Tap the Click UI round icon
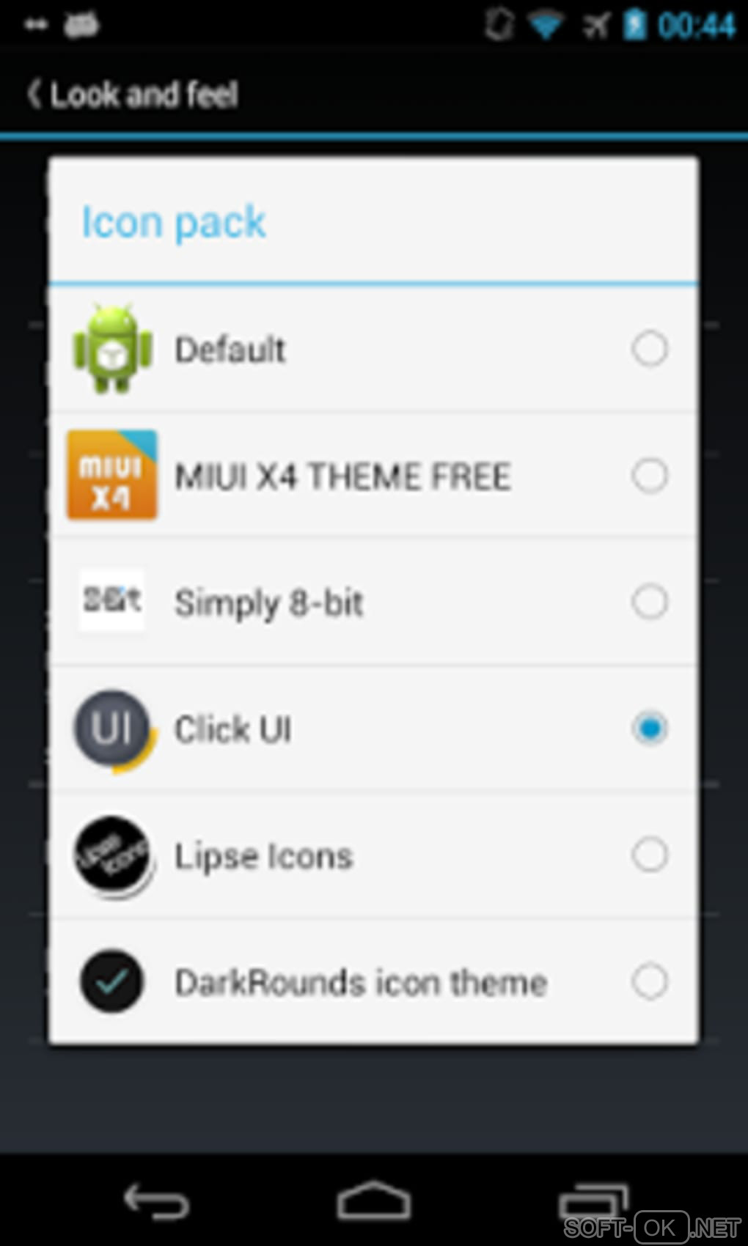 114,729
